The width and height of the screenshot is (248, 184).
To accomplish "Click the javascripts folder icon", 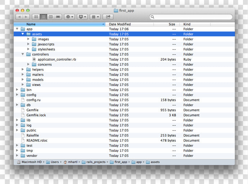I will pos(34,44).
